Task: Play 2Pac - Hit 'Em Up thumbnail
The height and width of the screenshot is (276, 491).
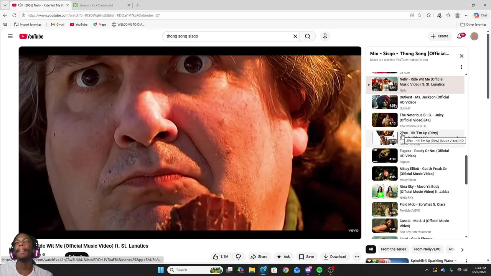Action: pyautogui.click(x=385, y=138)
